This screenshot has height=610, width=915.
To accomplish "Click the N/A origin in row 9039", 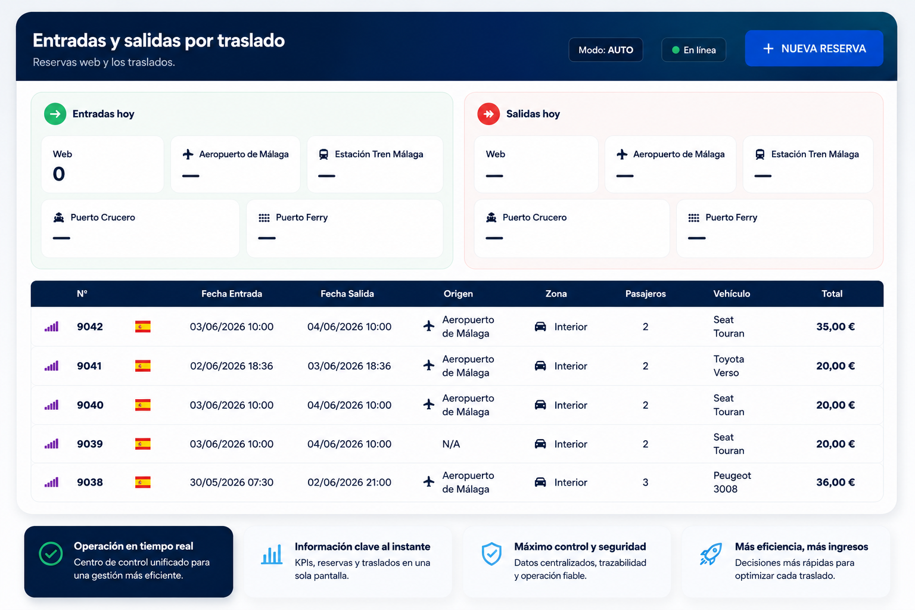I will [451, 444].
